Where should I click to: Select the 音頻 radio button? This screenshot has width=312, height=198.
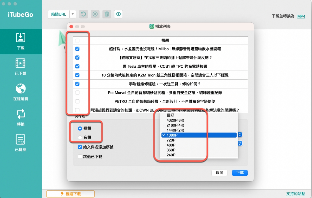[x=80, y=137]
